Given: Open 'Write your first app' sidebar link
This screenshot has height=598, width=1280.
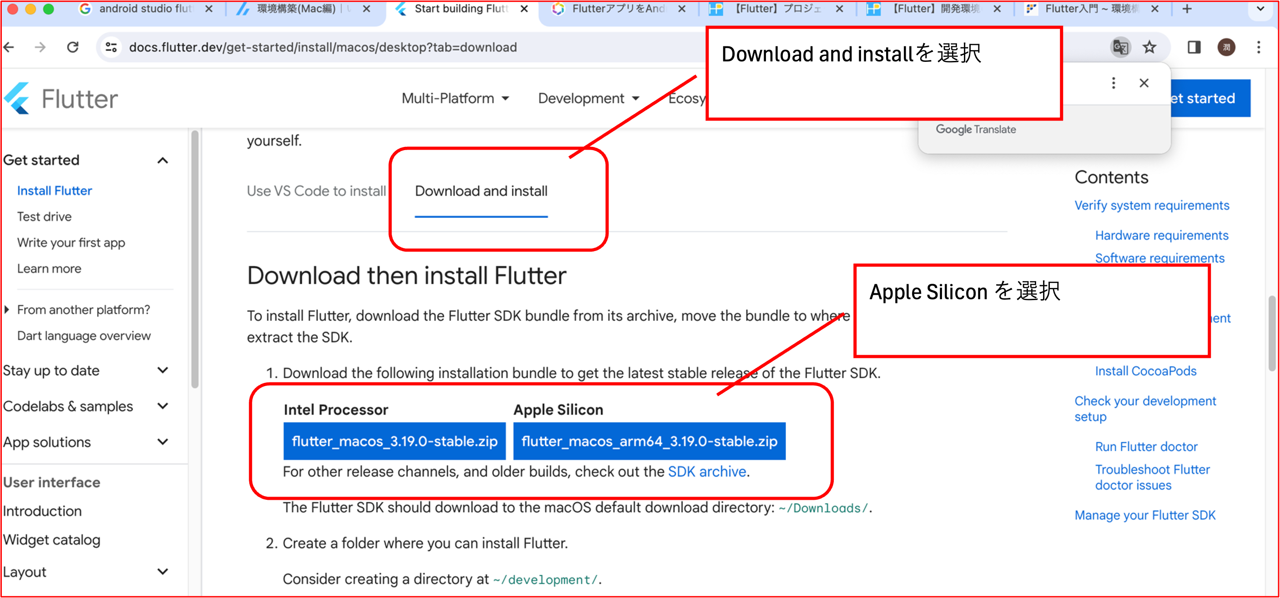Looking at the screenshot, I should point(71,243).
